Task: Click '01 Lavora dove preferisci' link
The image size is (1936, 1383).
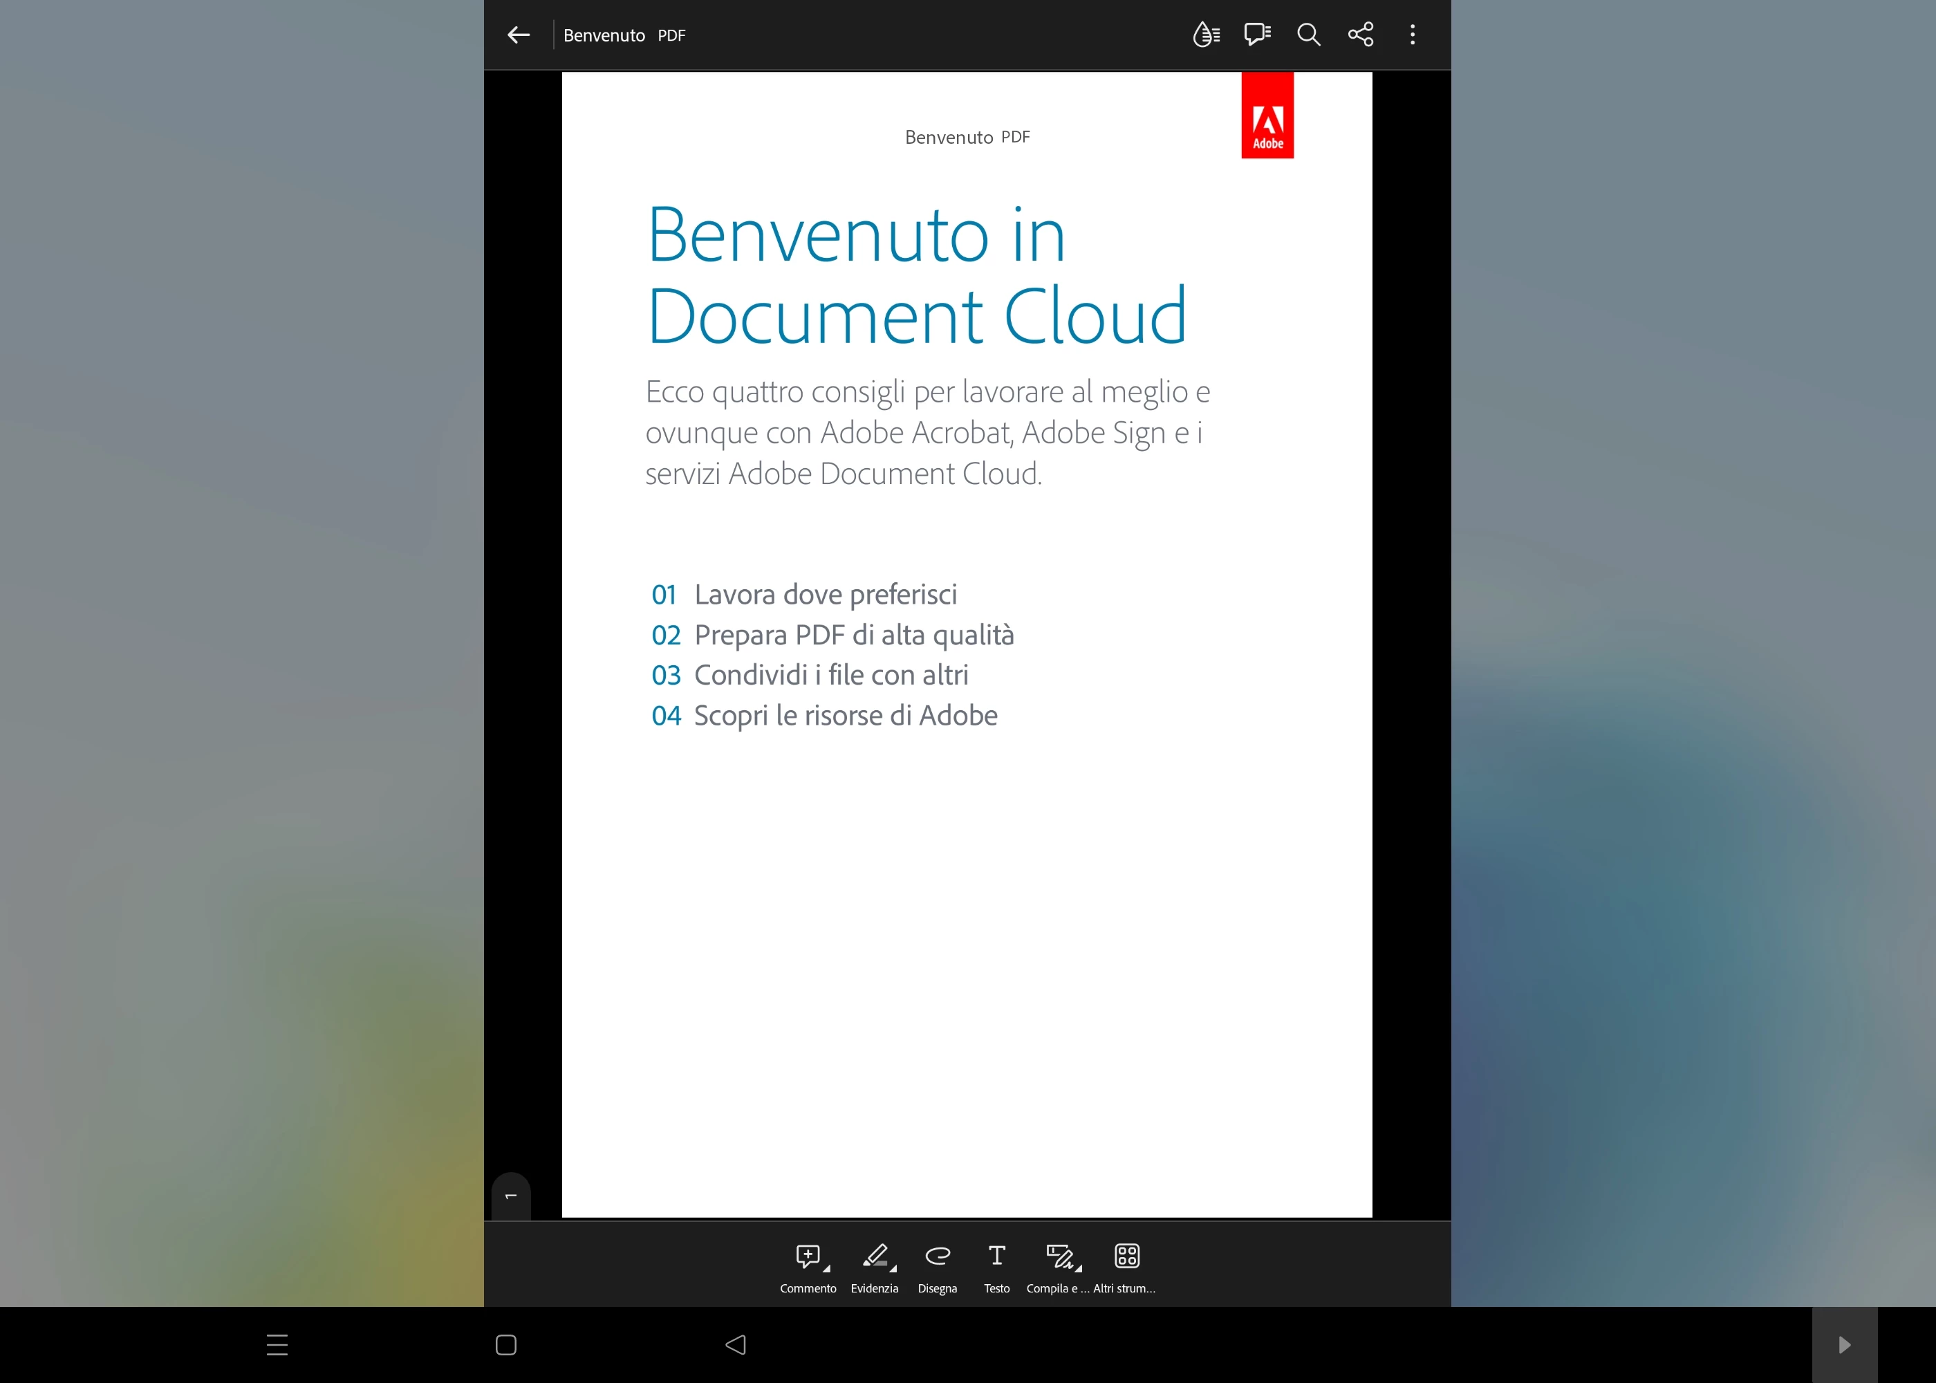Action: [x=803, y=595]
